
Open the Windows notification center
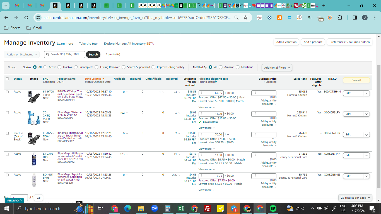click(372, 208)
